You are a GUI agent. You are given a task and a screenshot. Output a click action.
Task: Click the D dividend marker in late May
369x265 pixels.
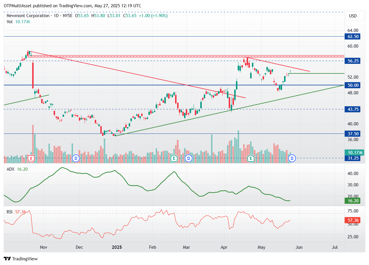[292, 158]
